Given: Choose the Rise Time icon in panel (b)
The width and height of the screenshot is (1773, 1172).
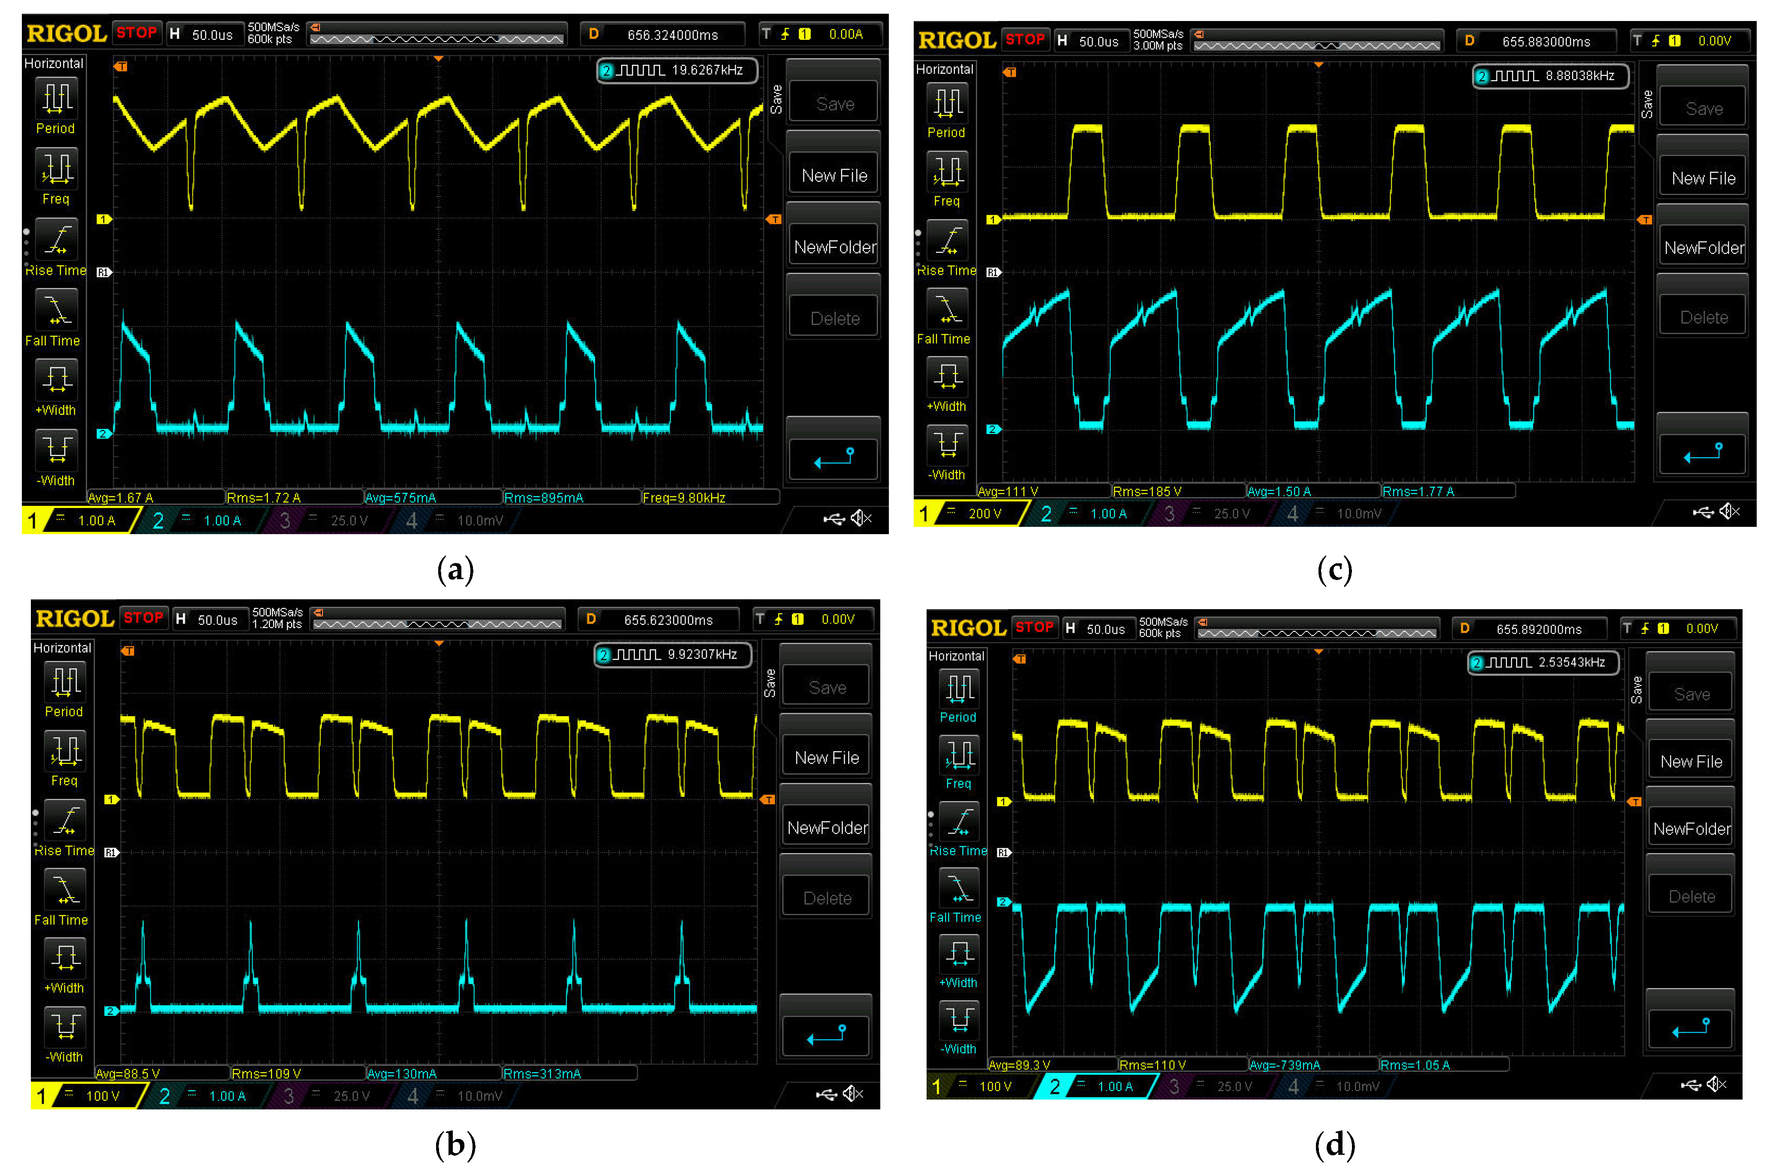Looking at the screenshot, I should pyautogui.click(x=65, y=820).
